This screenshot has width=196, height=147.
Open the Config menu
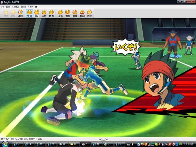point(15,7)
